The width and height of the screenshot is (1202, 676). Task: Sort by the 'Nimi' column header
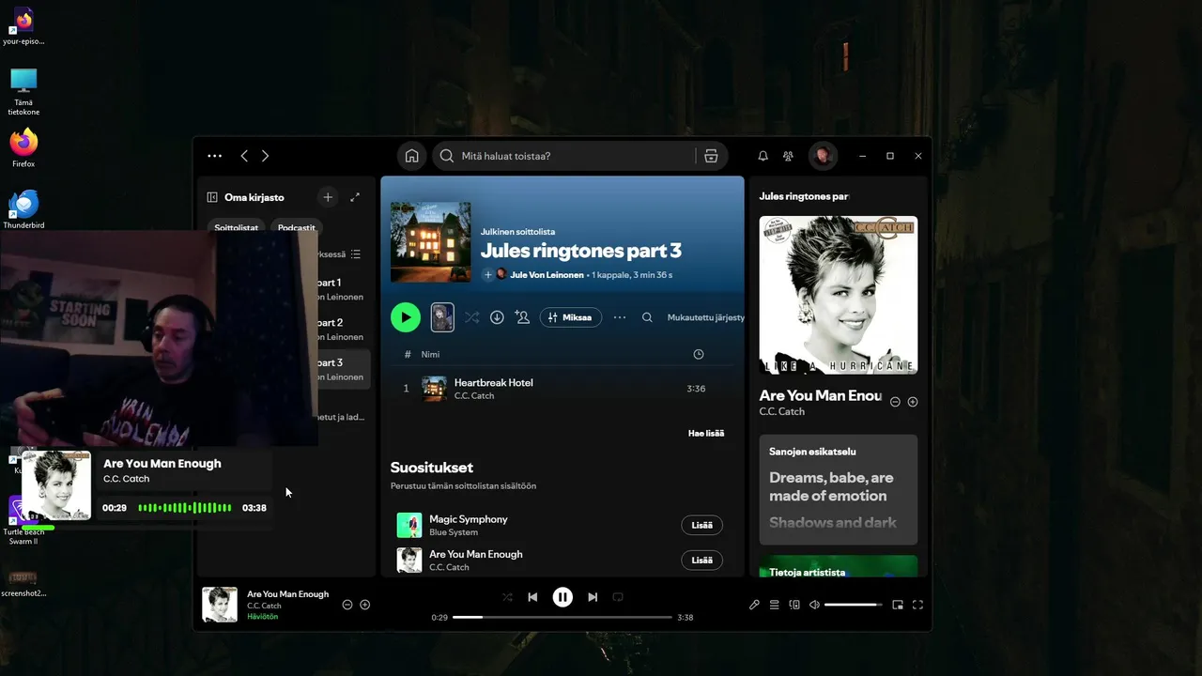[x=430, y=354]
